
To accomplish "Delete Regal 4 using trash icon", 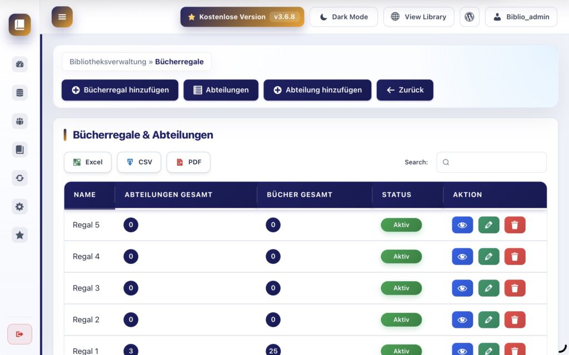I will coord(515,257).
